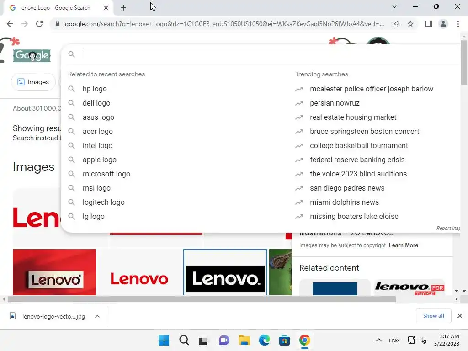
Task: Open a new tab with plus button
Action: [x=123, y=8]
